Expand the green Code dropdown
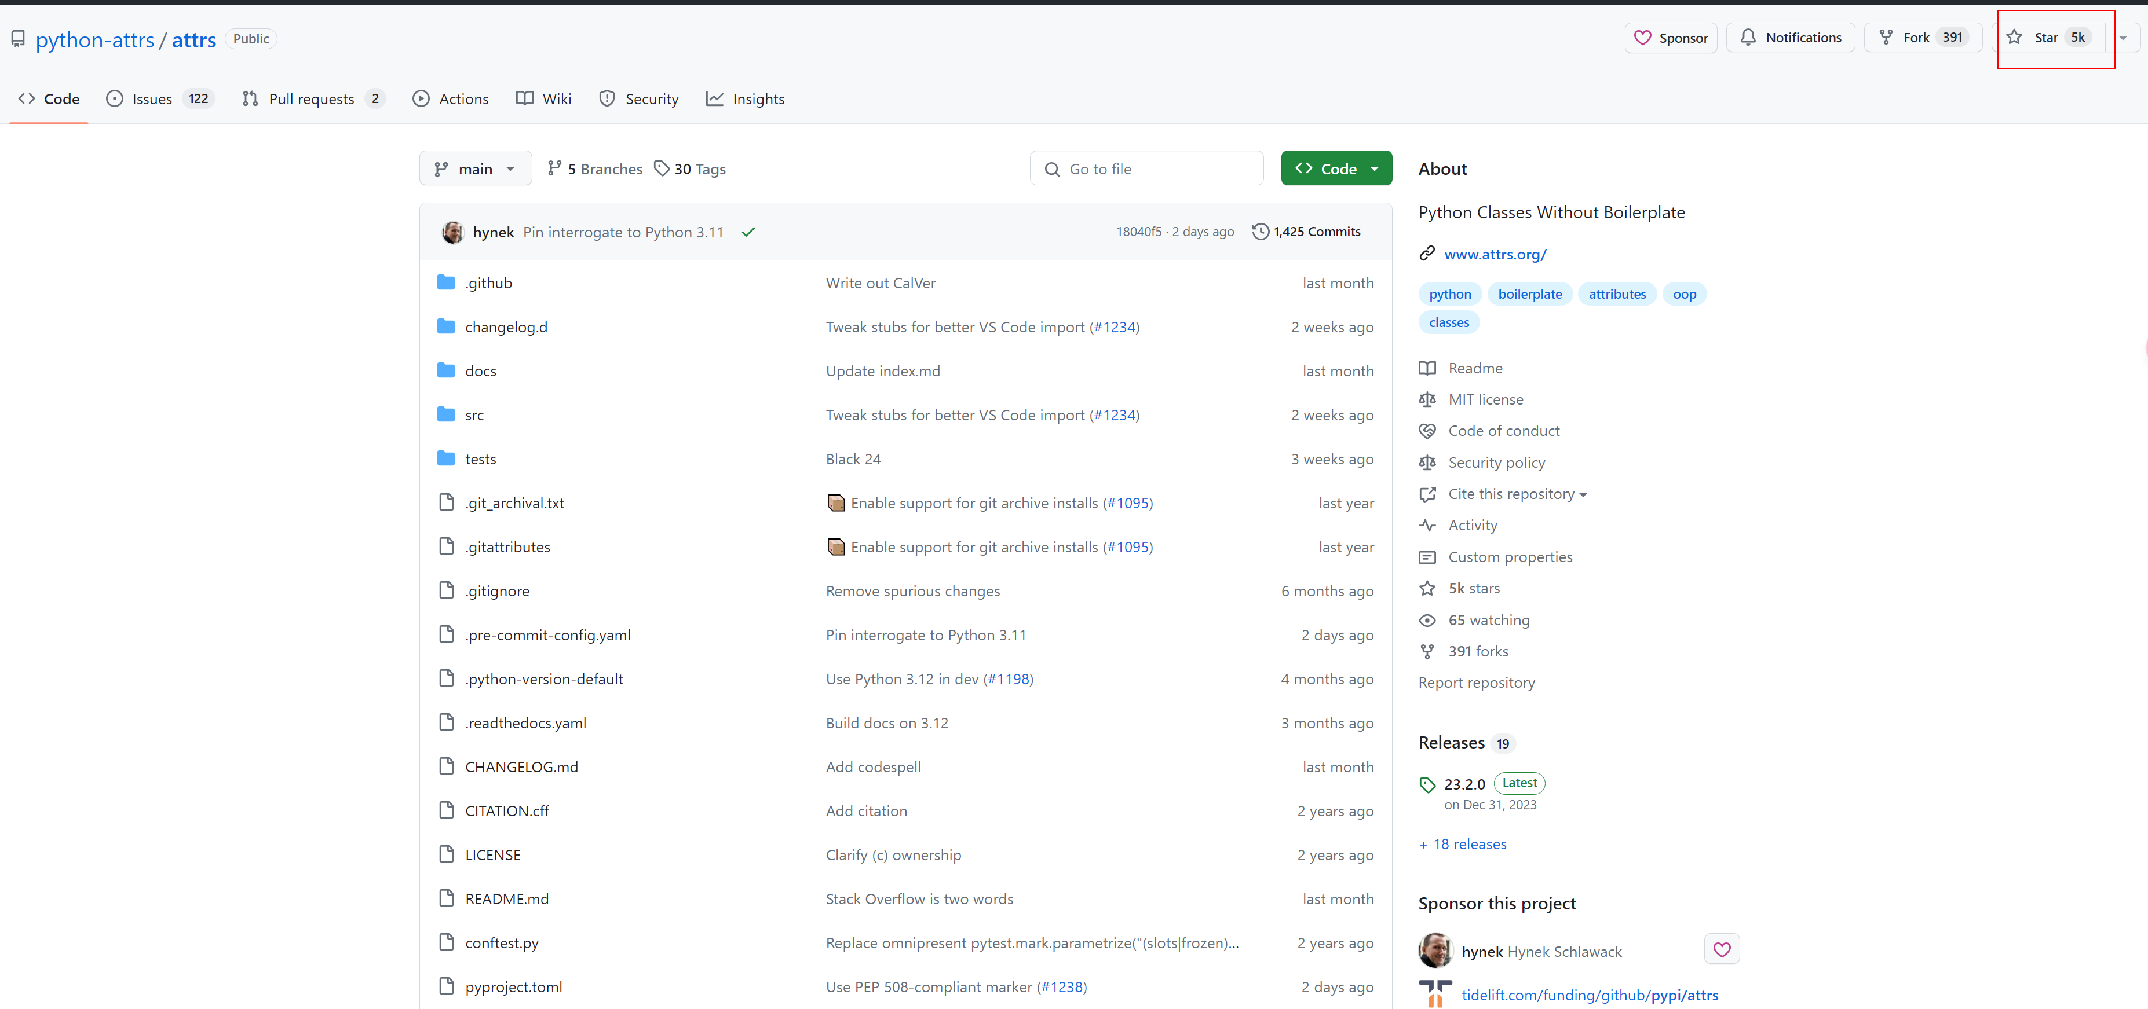Viewport: 2148px width, 1009px height. click(1336, 169)
